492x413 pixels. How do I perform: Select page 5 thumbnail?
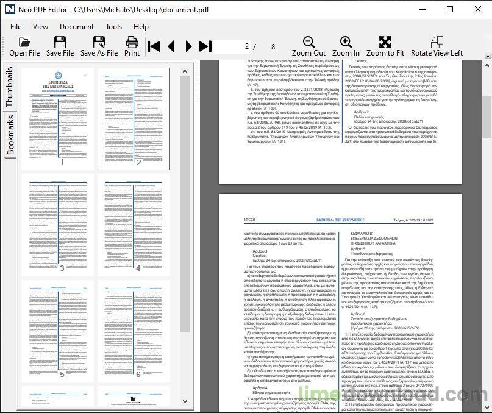tap(58, 331)
